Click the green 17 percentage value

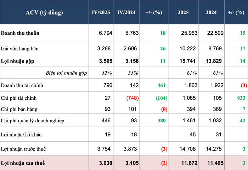[x=243, y=48]
